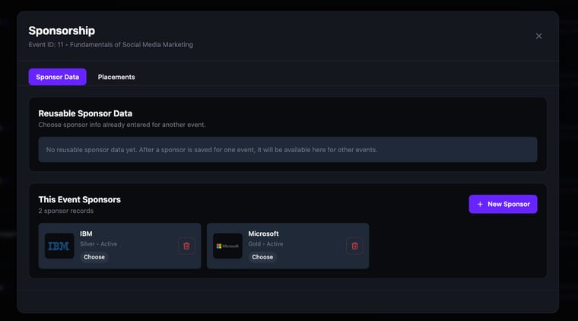
Task: Click the 'Reusable Sponsor Data' heading
Action: click(85, 113)
